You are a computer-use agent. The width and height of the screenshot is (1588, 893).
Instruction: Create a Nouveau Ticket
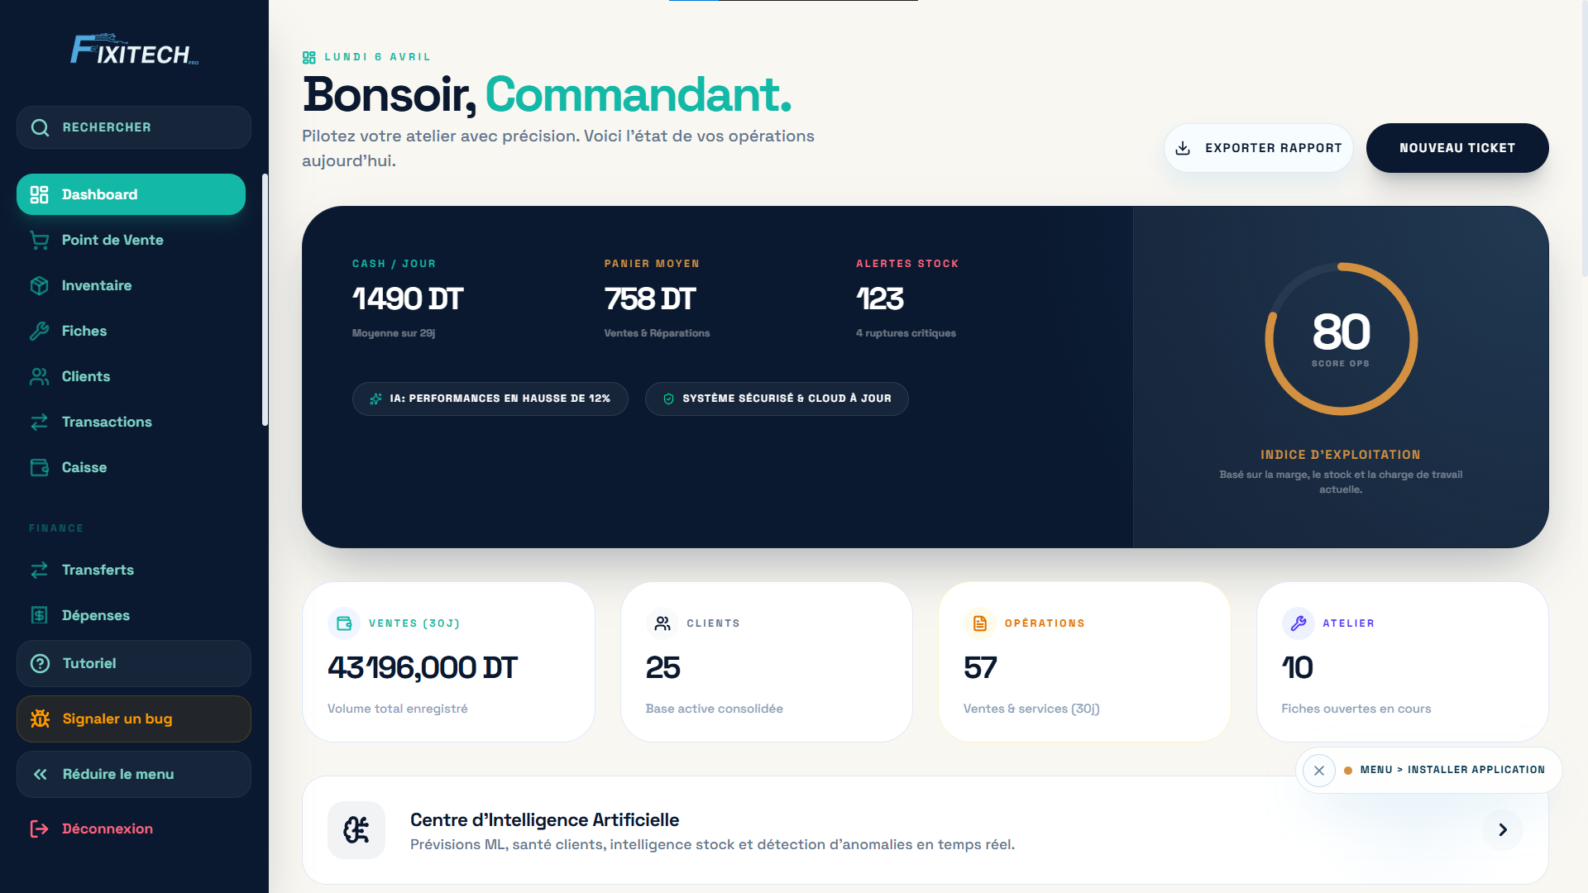tap(1456, 148)
